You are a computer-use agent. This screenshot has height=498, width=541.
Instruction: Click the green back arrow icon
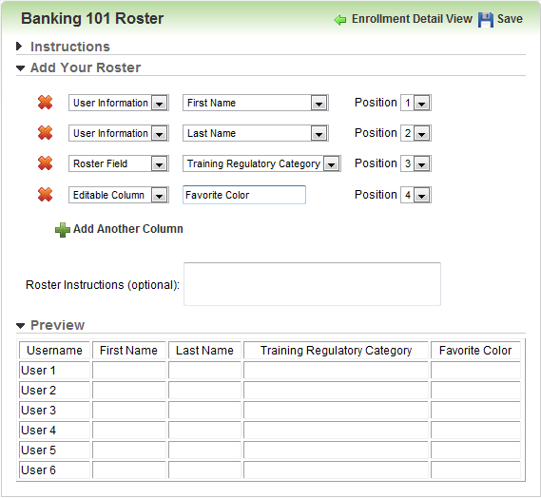(x=340, y=20)
